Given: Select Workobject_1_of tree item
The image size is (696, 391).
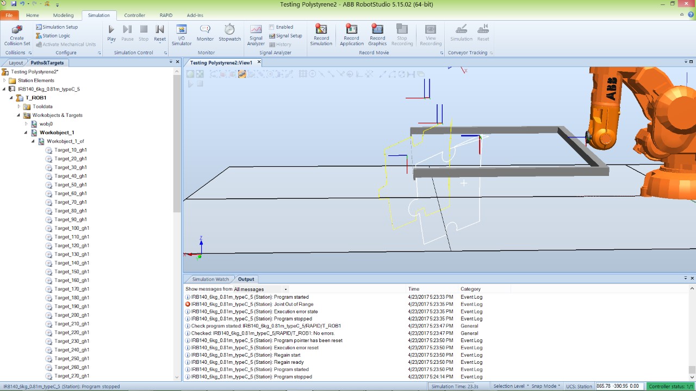Looking at the screenshot, I should click(65, 141).
